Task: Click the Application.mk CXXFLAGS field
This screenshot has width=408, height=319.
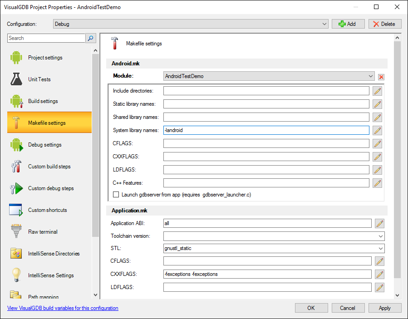Action: click(x=267, y=274)
